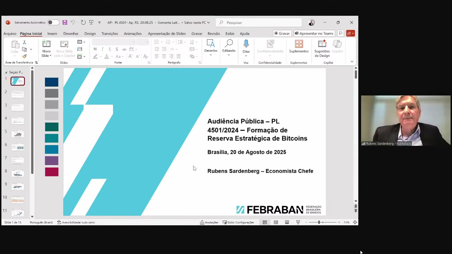The height and width of the screenshot is (254, 452).
Task: Open the Suplementos add-ins icon
Action: point(299,44)
